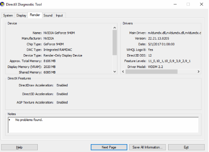The image size is (209, 152).
Task: Click the Manufacturer value 'NVIDIA'
Action: (x=49, y=38)
